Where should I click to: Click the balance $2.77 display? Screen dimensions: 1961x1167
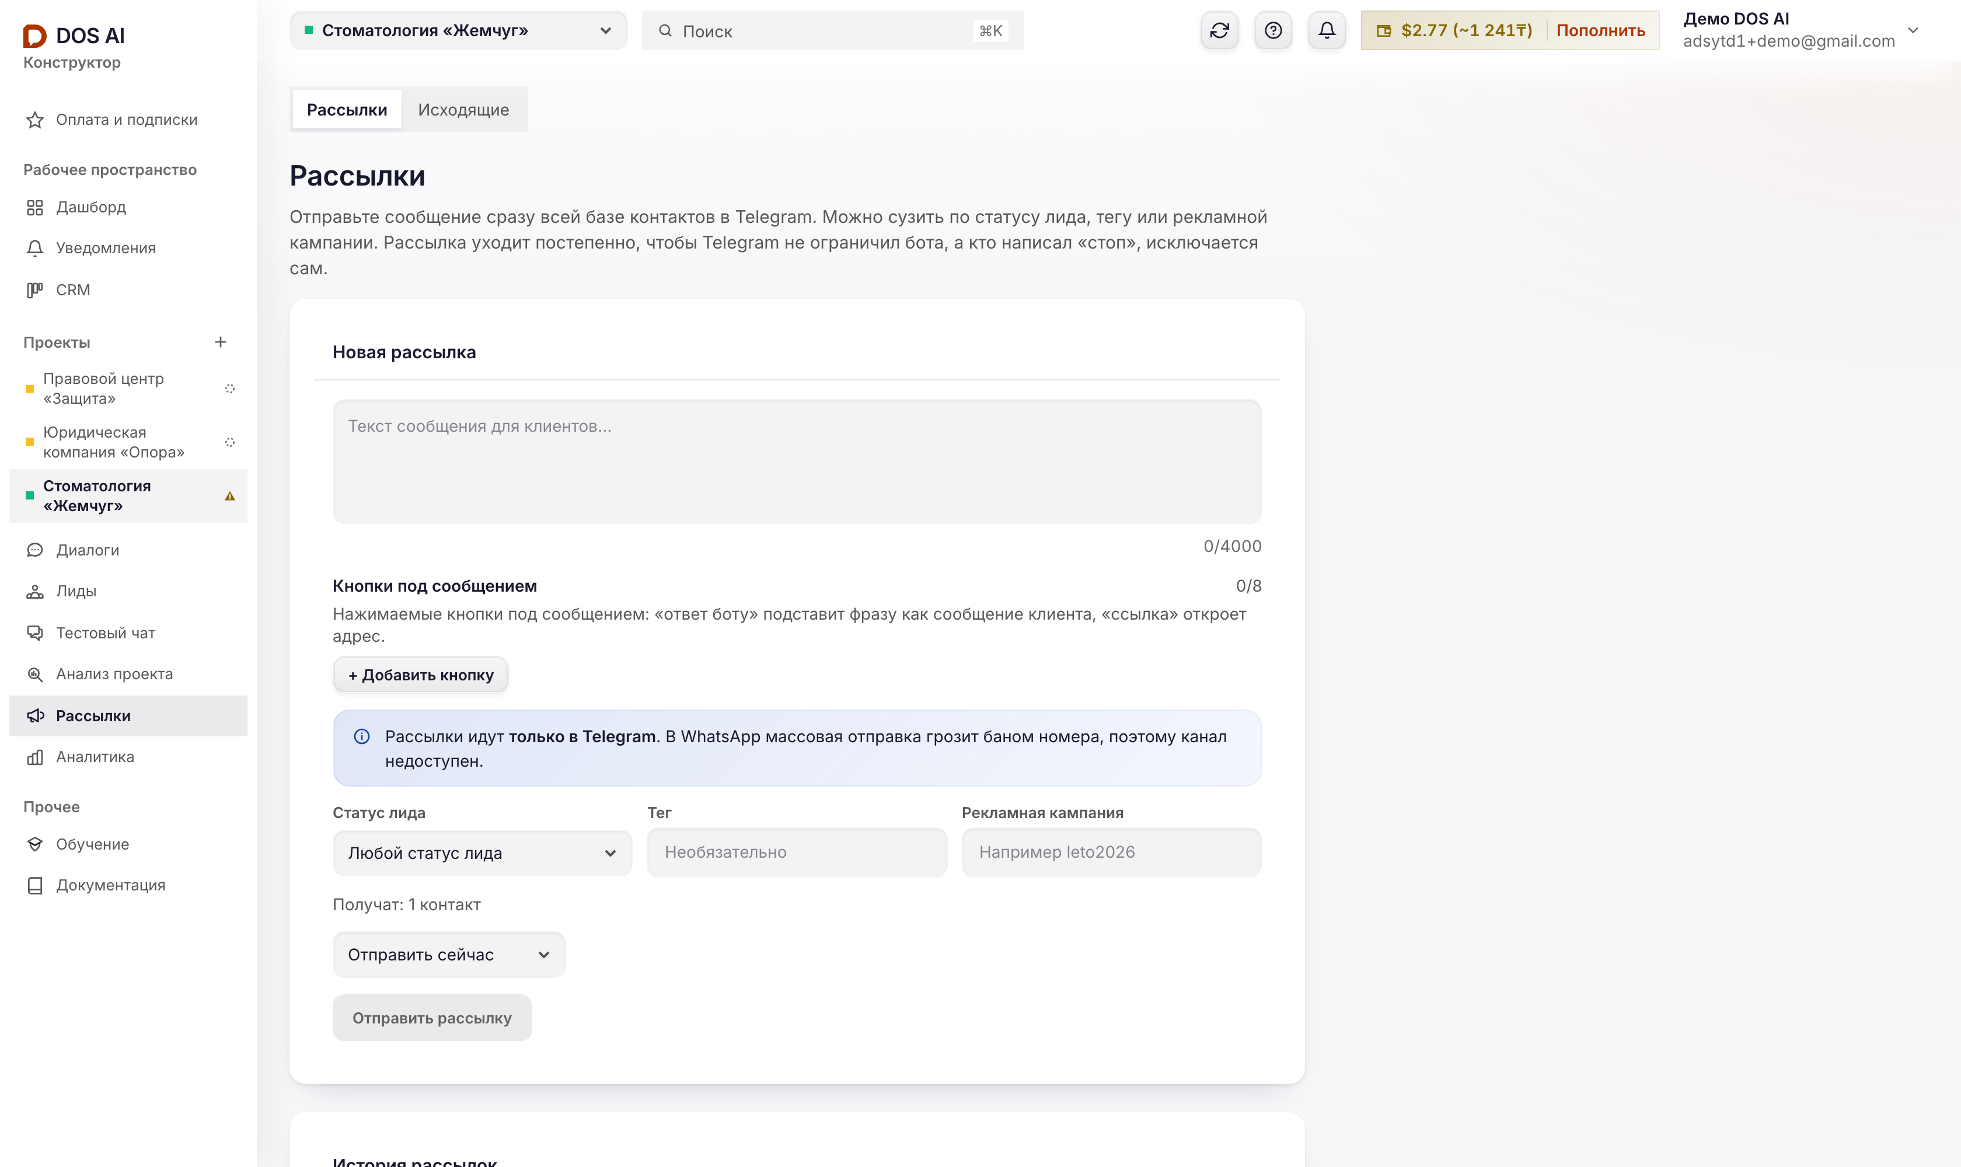(1466, 31)
